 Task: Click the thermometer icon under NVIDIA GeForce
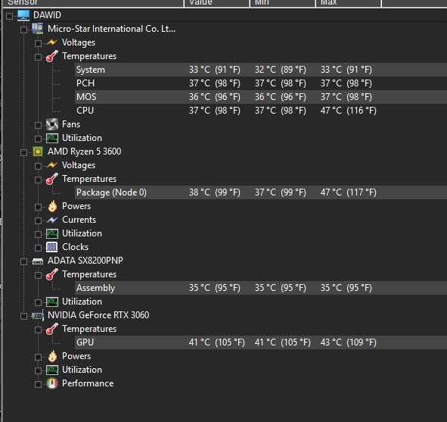[x=52, y=329]
